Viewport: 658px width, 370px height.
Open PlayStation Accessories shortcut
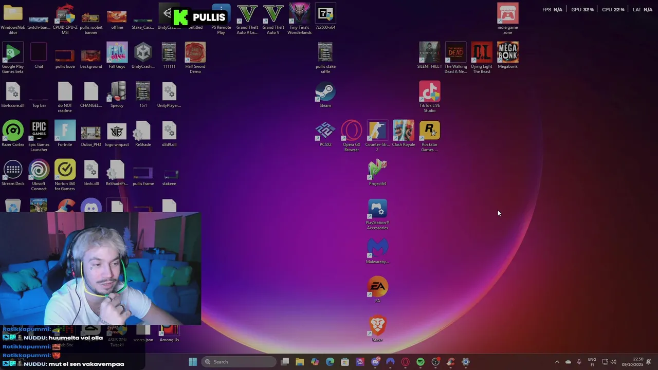tap(377, 214)
